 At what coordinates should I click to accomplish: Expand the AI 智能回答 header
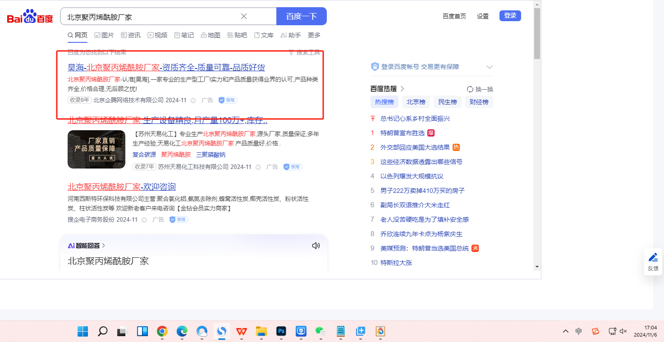pos(87,246)
